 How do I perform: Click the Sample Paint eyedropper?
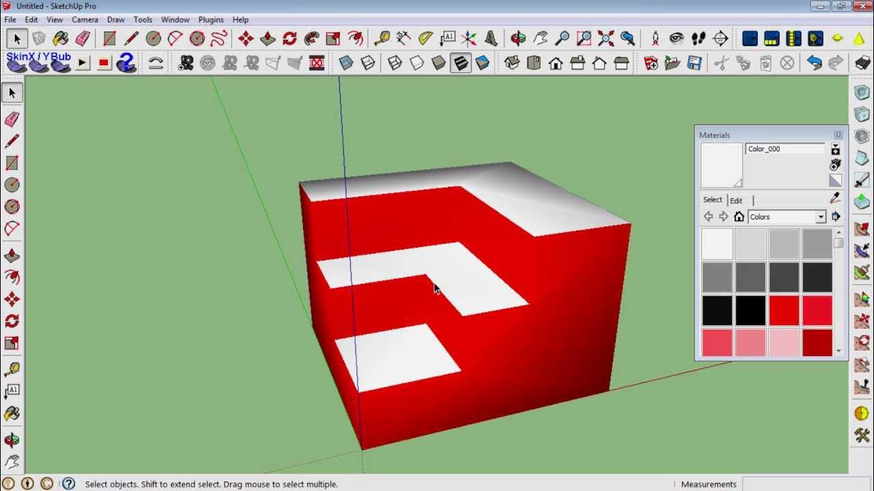click(835, 198)
